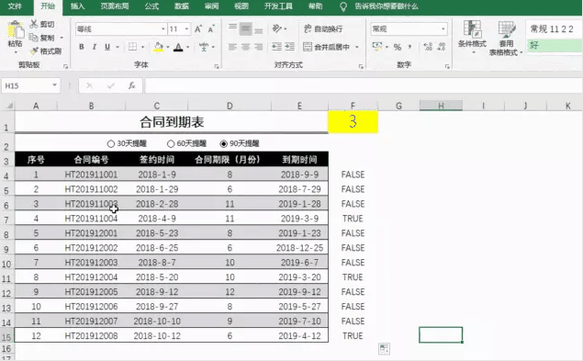This screenshot has height=361, width=583.
Task: Click the 合同到期表 title cell
Action: 172,122
